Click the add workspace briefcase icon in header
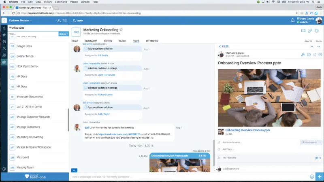This screenshot has height=182, width=324. point(65,21)
